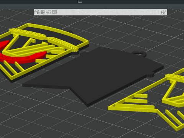Click the greyed Split to parts icon

[x=67, y=12]
